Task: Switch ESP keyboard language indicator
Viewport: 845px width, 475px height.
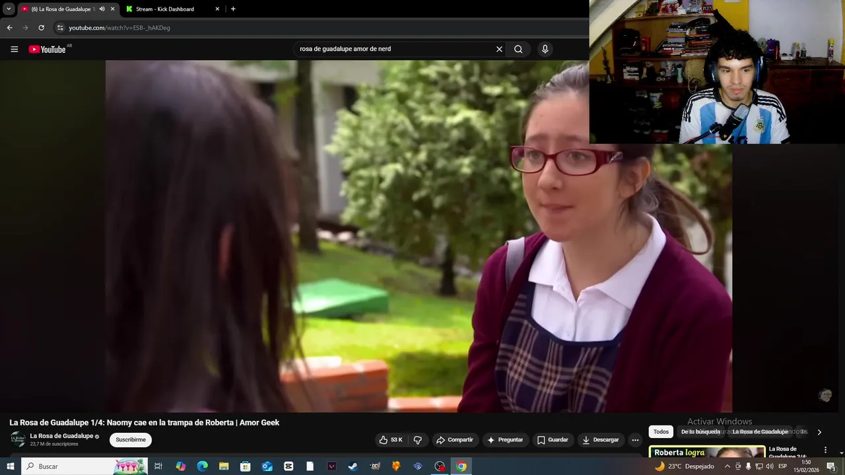Action: tap(783, 466)
